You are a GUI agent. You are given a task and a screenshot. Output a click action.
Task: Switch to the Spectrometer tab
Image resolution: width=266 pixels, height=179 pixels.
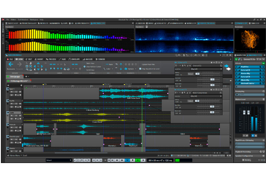click(82, 23)
